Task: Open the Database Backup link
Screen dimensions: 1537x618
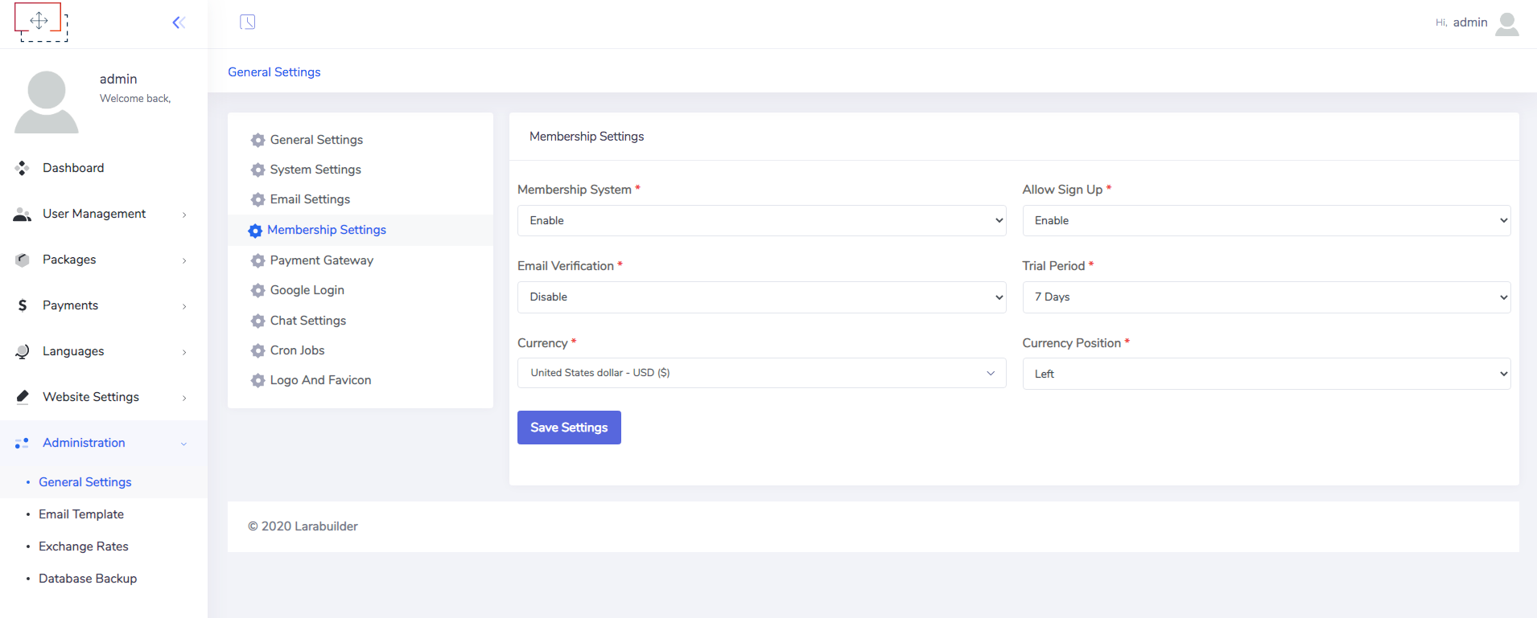Action: point(88,579)
